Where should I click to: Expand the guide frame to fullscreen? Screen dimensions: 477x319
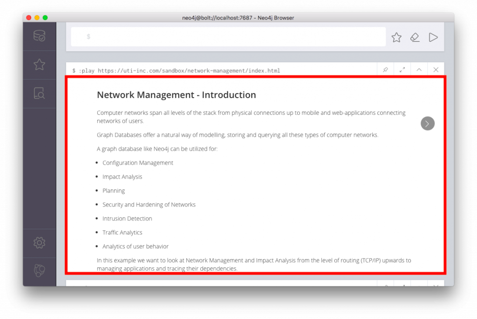(x=402, y=70)
